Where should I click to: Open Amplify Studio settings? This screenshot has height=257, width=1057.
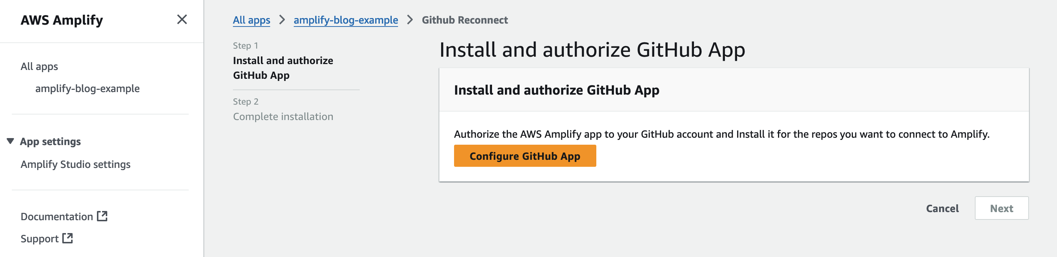tap(76, 164)
